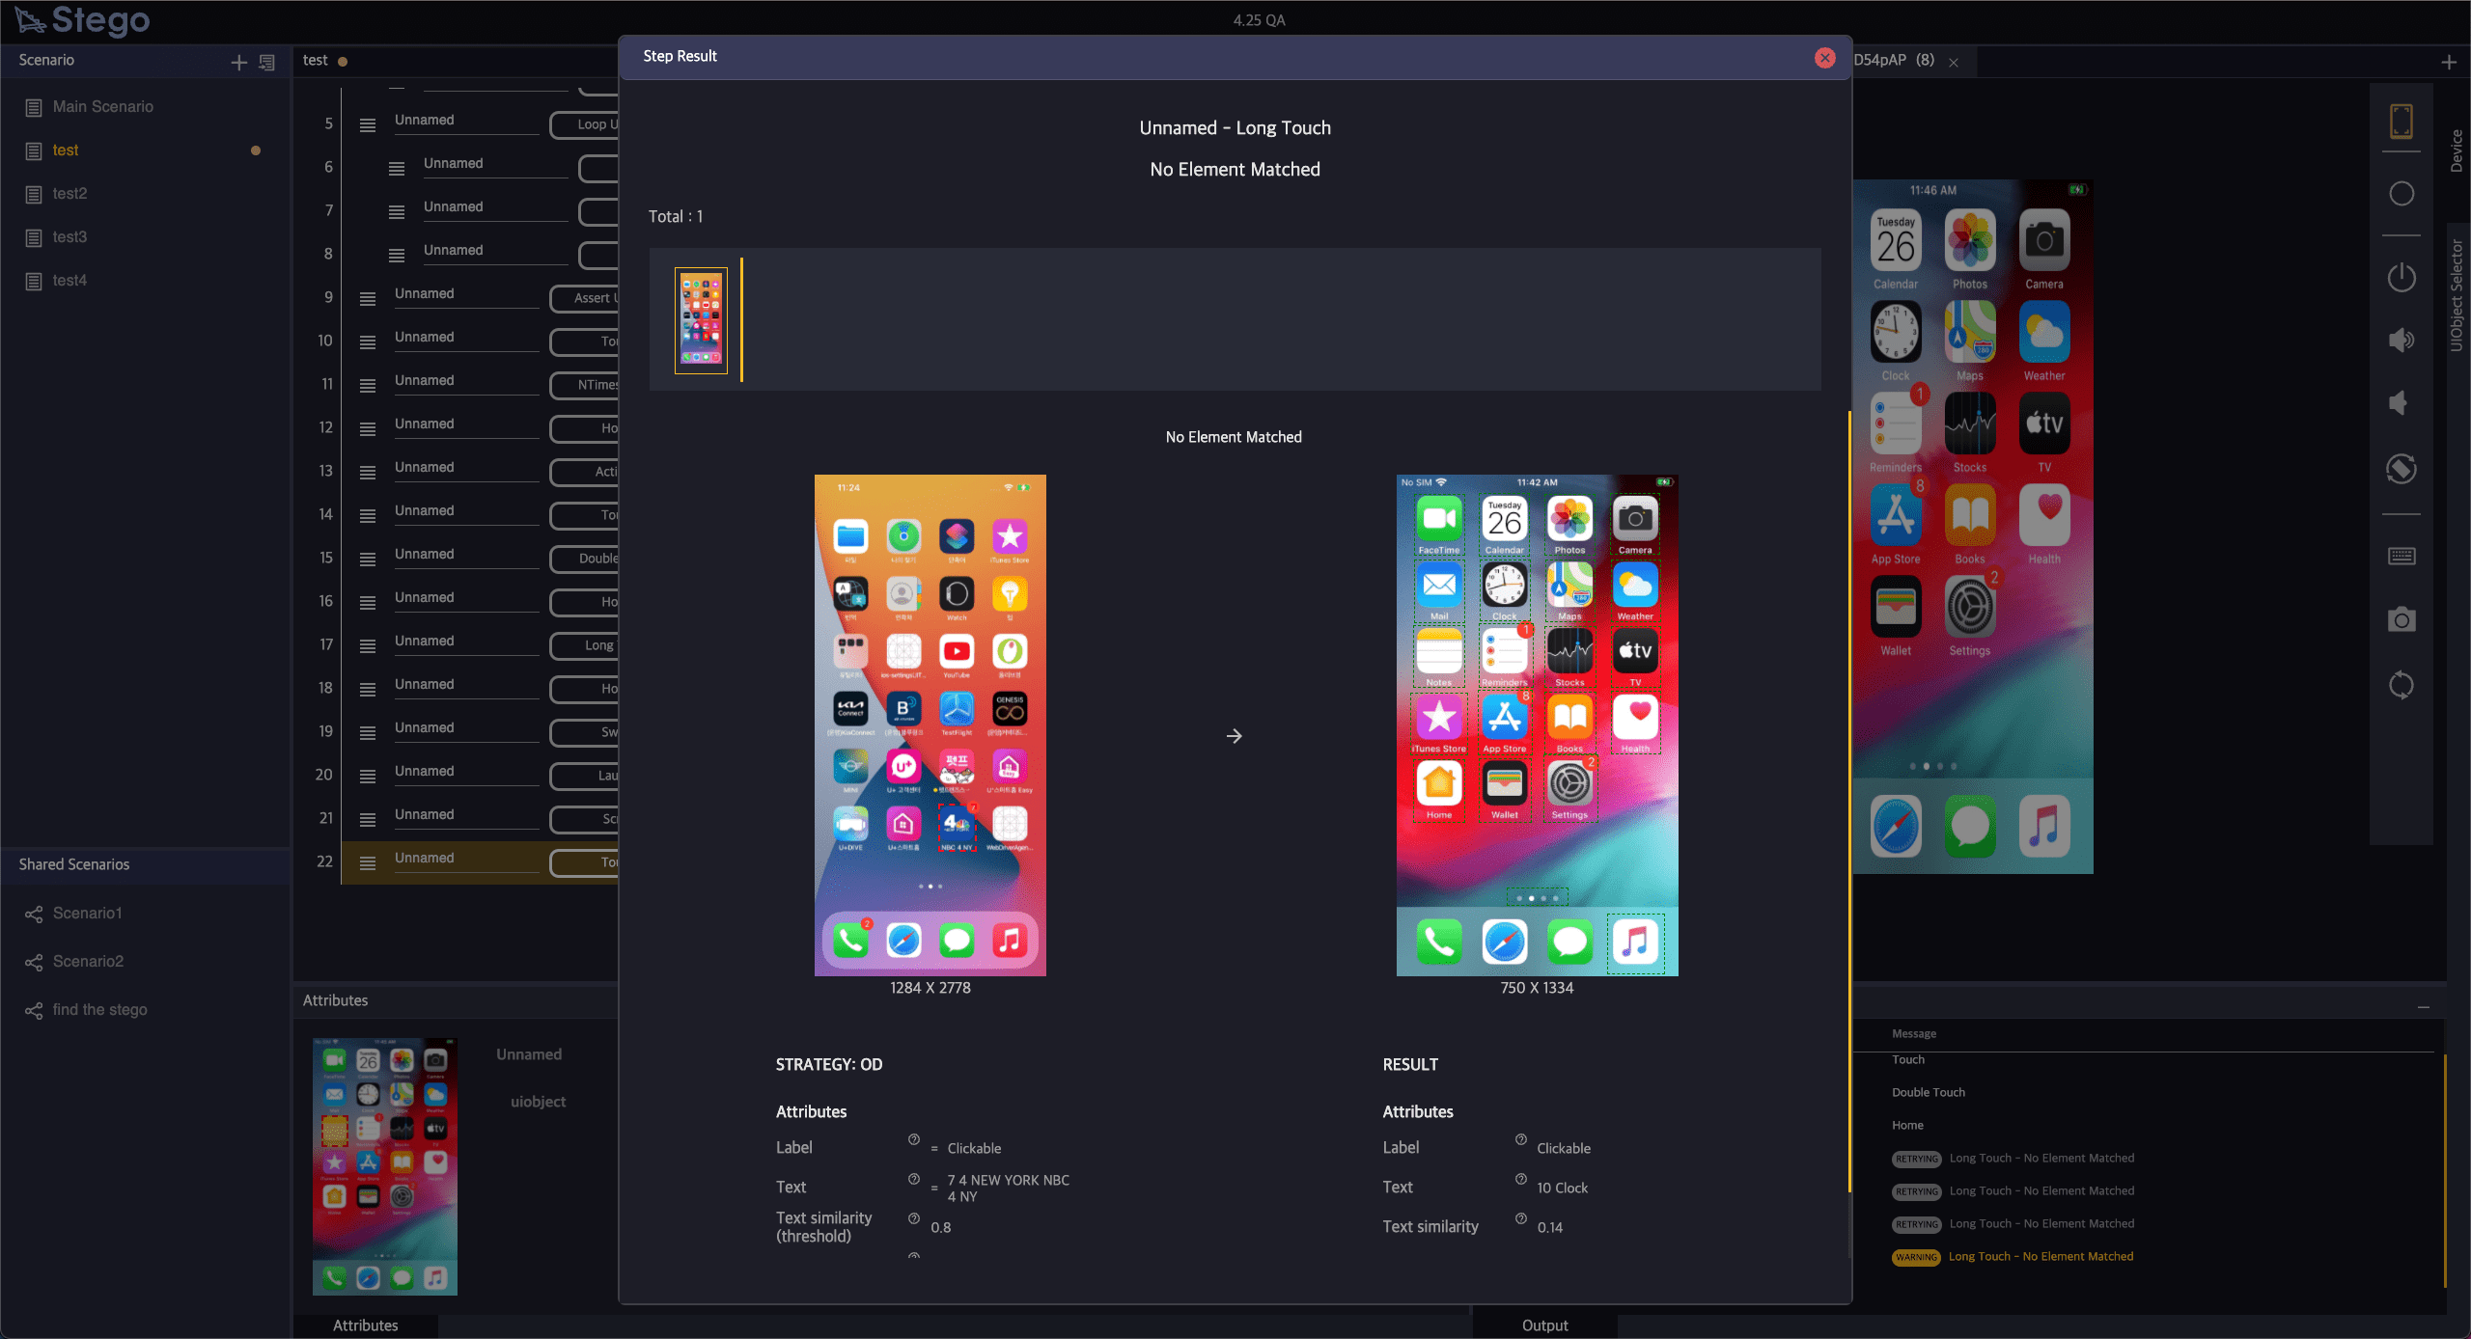Open Settings app on mirrored device

(x=1970, y=608)
